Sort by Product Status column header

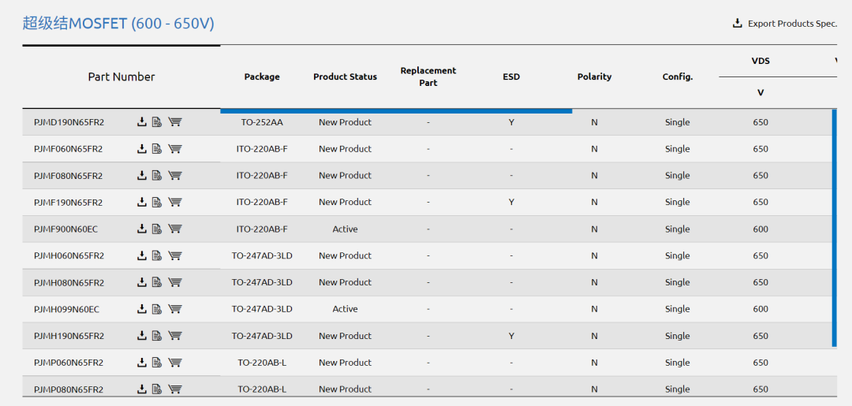click(345, 76)
